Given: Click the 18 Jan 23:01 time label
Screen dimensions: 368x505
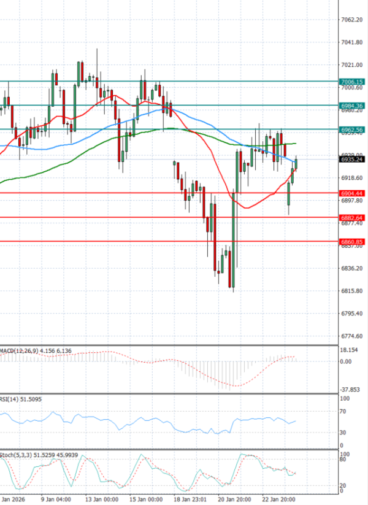Looking at the screenshot, I should tap(190, 499).
